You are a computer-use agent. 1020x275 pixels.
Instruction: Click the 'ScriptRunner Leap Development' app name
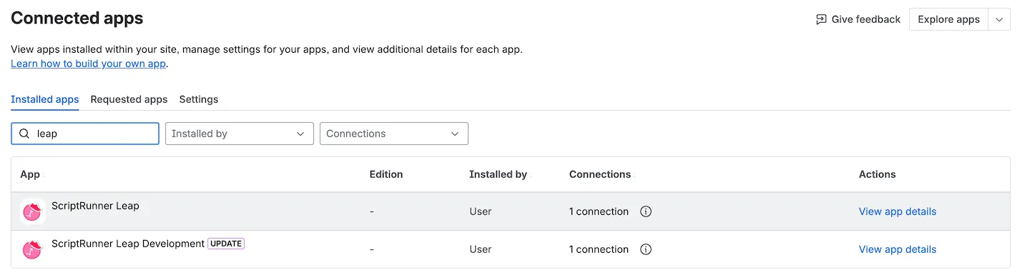(128, 244)
